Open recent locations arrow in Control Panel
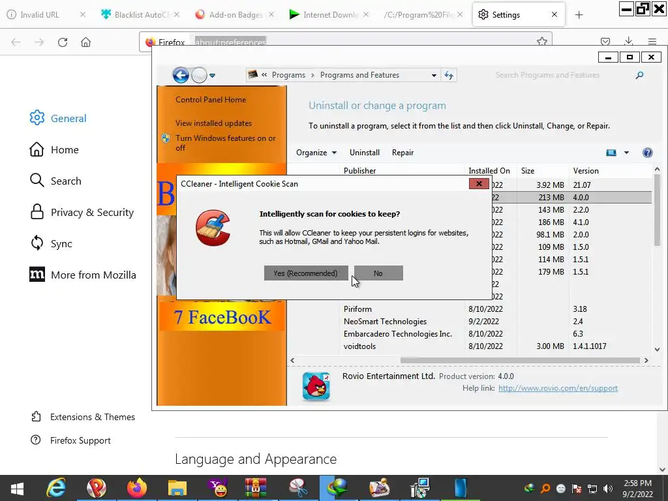 (x=212, y=76)
